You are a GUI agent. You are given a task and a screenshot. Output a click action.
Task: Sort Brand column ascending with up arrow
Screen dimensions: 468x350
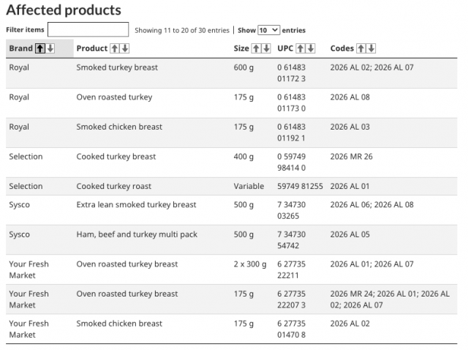click(40, 48)
